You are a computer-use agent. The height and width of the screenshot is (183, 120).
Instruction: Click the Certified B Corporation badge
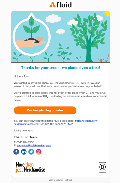pyautogui.click(x=103, y=167)
